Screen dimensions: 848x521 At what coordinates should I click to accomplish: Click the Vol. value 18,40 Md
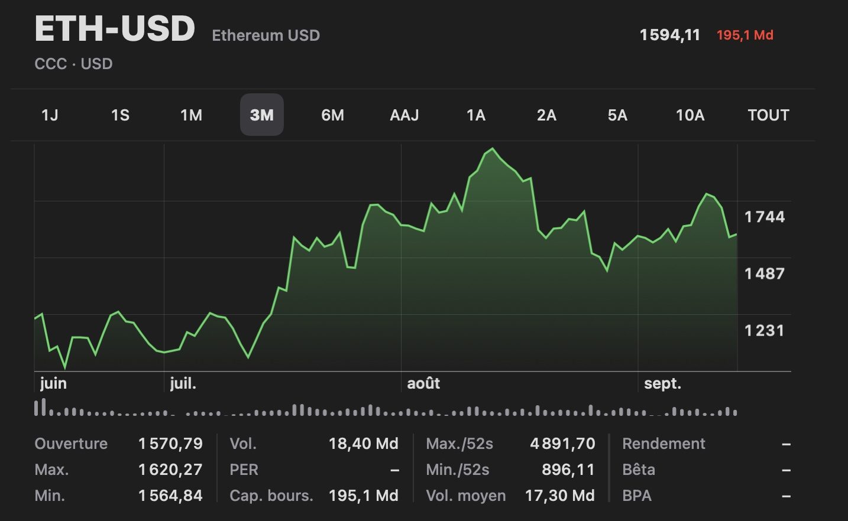363,444
